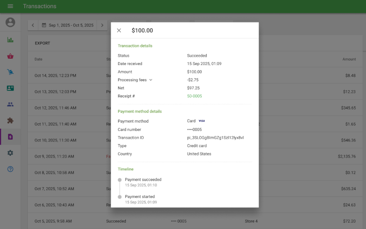Image resolution: width=366 pixels, height=229 pixels.
Task: Click the -$2.75 processing fee value
Action: (193, 80)
